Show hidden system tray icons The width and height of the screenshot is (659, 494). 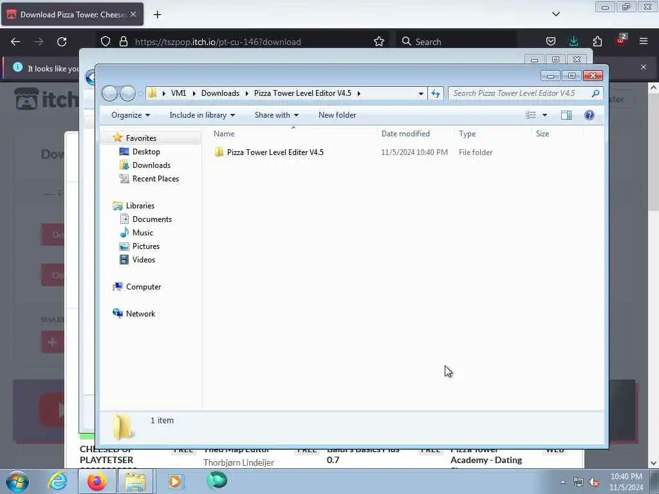click(562, 482)
